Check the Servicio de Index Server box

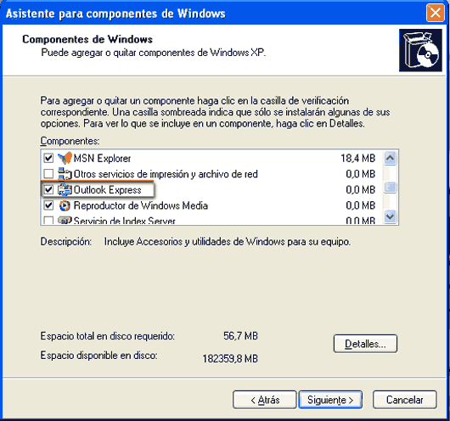[x=48, y=221]
